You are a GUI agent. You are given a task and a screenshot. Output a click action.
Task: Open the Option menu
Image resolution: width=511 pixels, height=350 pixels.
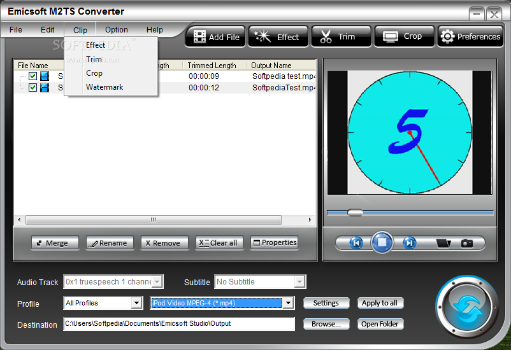(117, 30)
